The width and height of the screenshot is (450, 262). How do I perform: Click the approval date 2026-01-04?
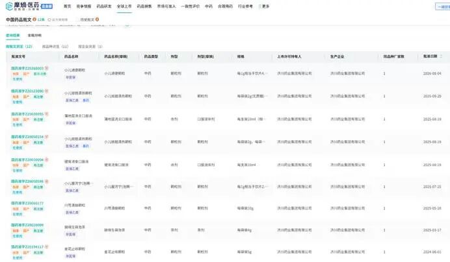coord(432,73)
